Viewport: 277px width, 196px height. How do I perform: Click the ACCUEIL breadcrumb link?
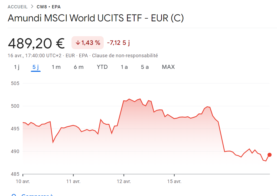click(18, 7)
